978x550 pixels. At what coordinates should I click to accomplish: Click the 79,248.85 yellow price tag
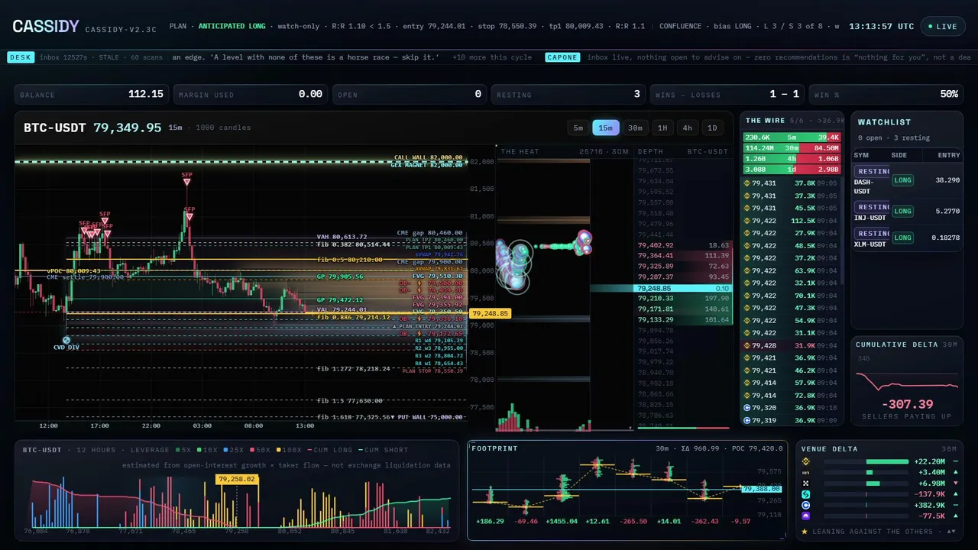point(490,313)
